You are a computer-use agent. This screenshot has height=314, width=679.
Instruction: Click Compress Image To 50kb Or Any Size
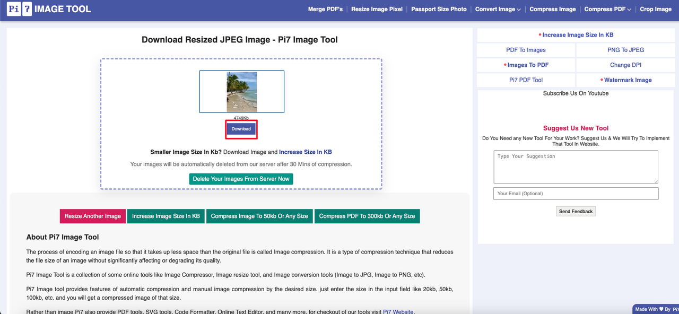pyautogui.click(x=259, y=216)
